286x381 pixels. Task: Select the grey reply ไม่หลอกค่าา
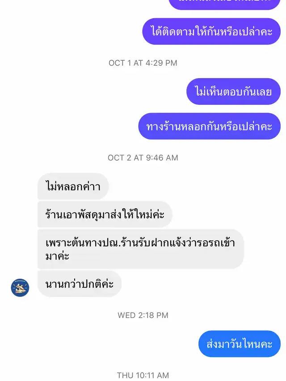(x=73, y=186)
